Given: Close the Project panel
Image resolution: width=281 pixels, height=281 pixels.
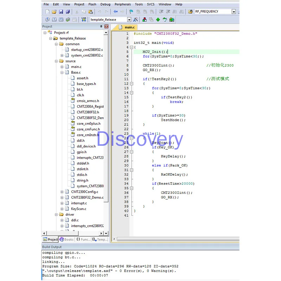Looking at the screenshot, I should pos(106,27).
